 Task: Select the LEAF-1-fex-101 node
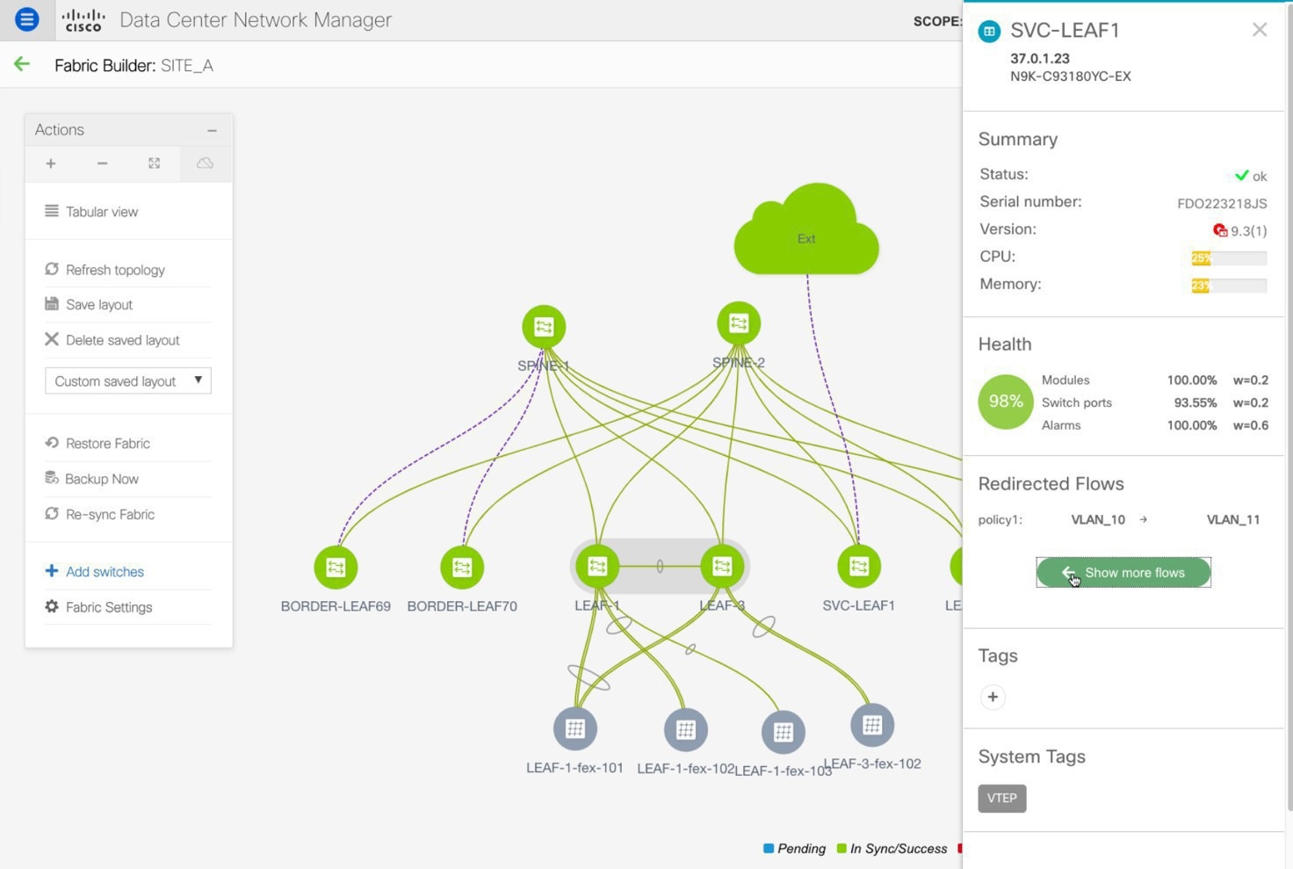click(575, 728)
